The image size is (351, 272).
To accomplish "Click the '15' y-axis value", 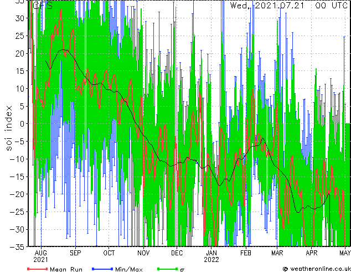I will click(20, 71).
